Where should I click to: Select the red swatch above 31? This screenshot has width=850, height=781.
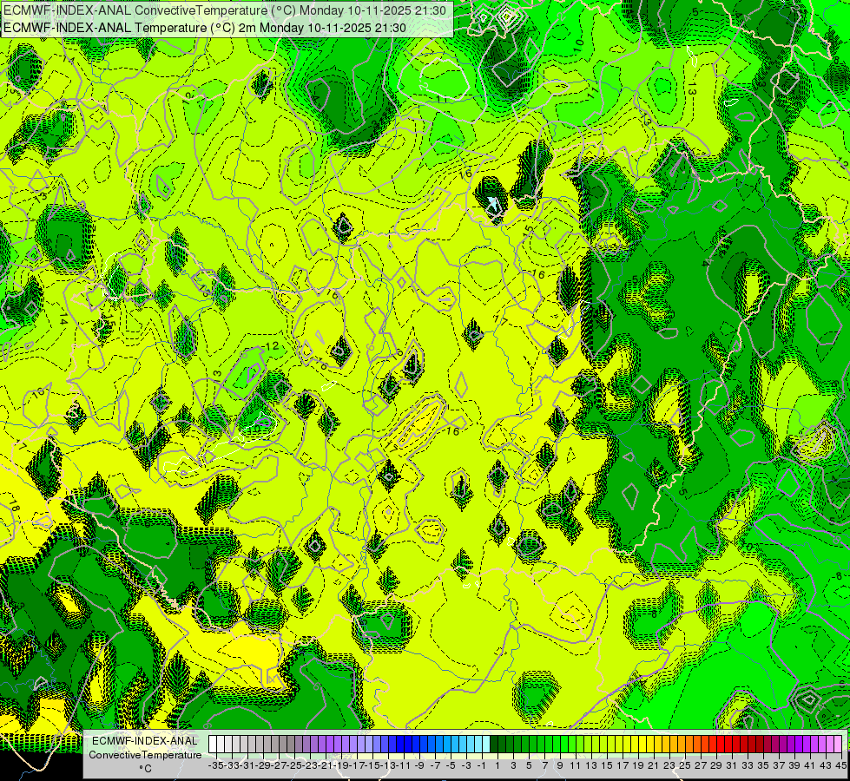point(728,745)
